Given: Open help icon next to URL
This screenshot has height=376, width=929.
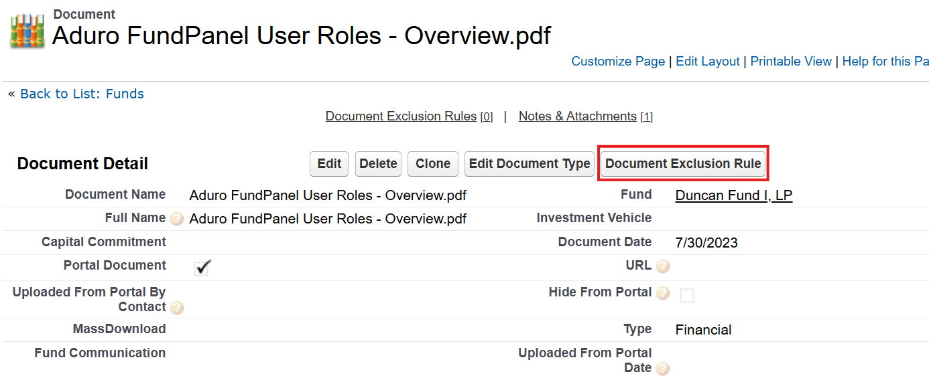Looking at the screenshot, I should (662, 266).
